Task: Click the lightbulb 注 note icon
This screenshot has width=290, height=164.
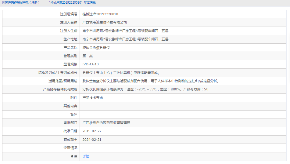Action: coord(72,156)
